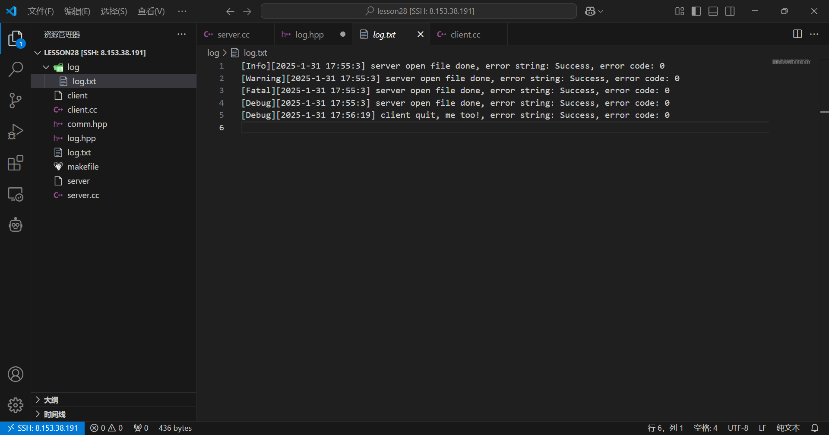This screenshot has height=435, width=829.
Task: Open Remote Explorer view icon
Action: tap(16, 194)
